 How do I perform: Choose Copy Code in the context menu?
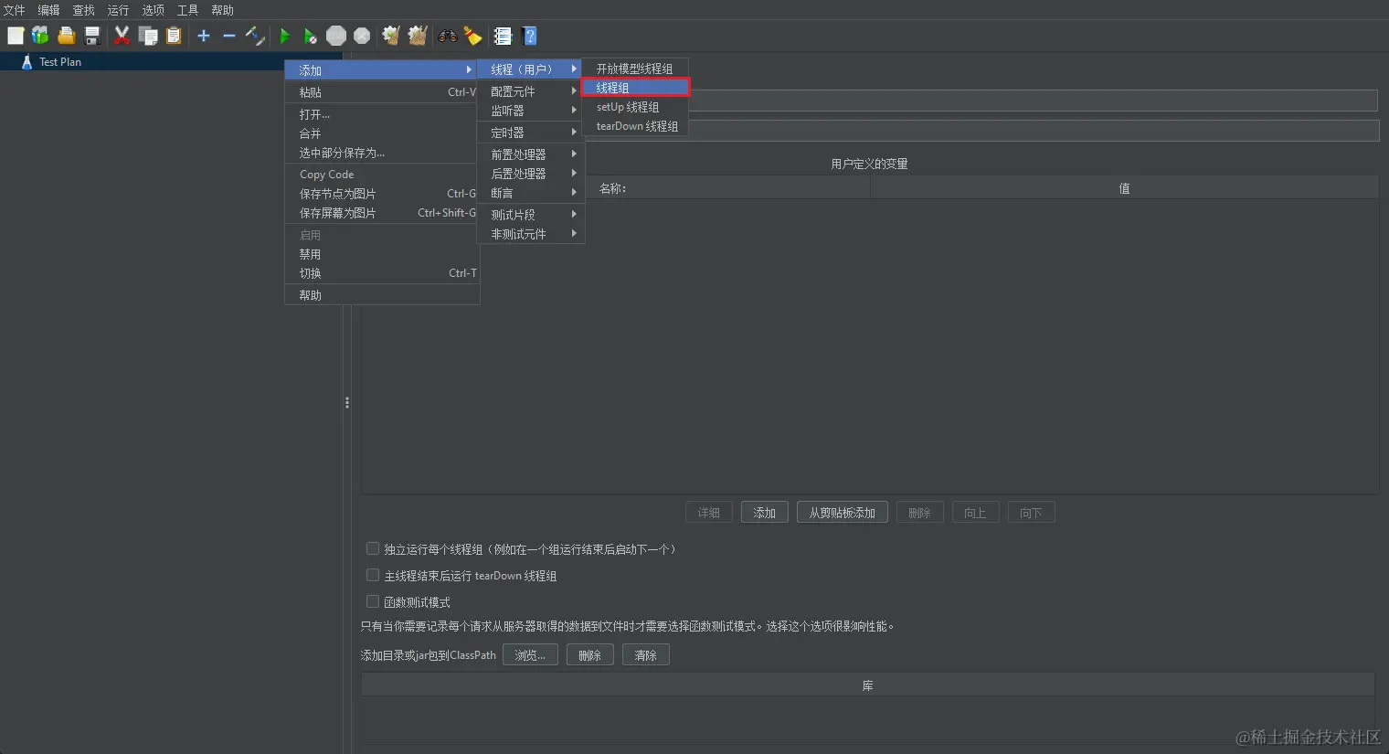[x=382, y=175]
